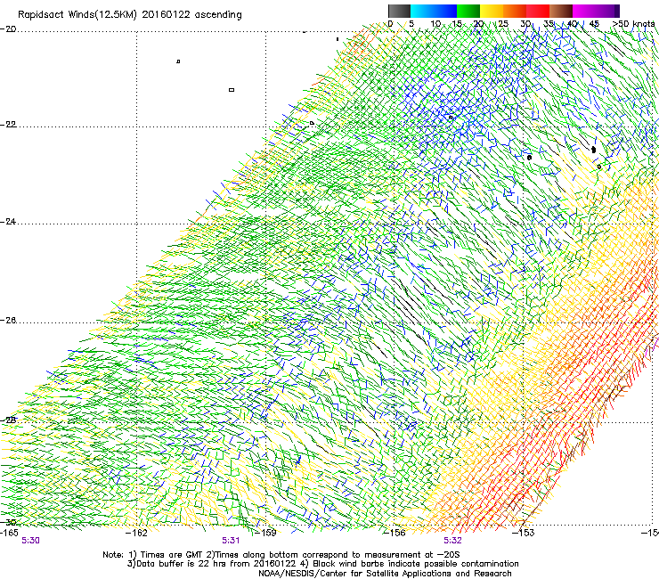659x579 pixels.
Task: Click the blue 10-15 knots color segment
Action: 444,11
